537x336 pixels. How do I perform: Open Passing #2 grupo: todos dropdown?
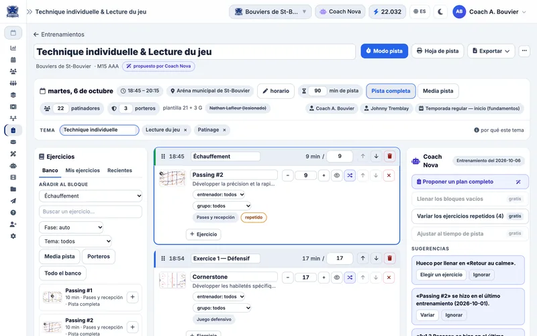tap(222, 206)
